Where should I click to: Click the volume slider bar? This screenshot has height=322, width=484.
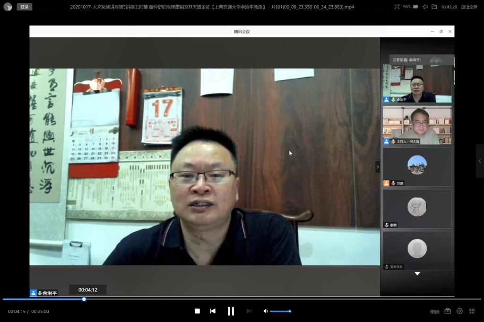pos(280,311)
